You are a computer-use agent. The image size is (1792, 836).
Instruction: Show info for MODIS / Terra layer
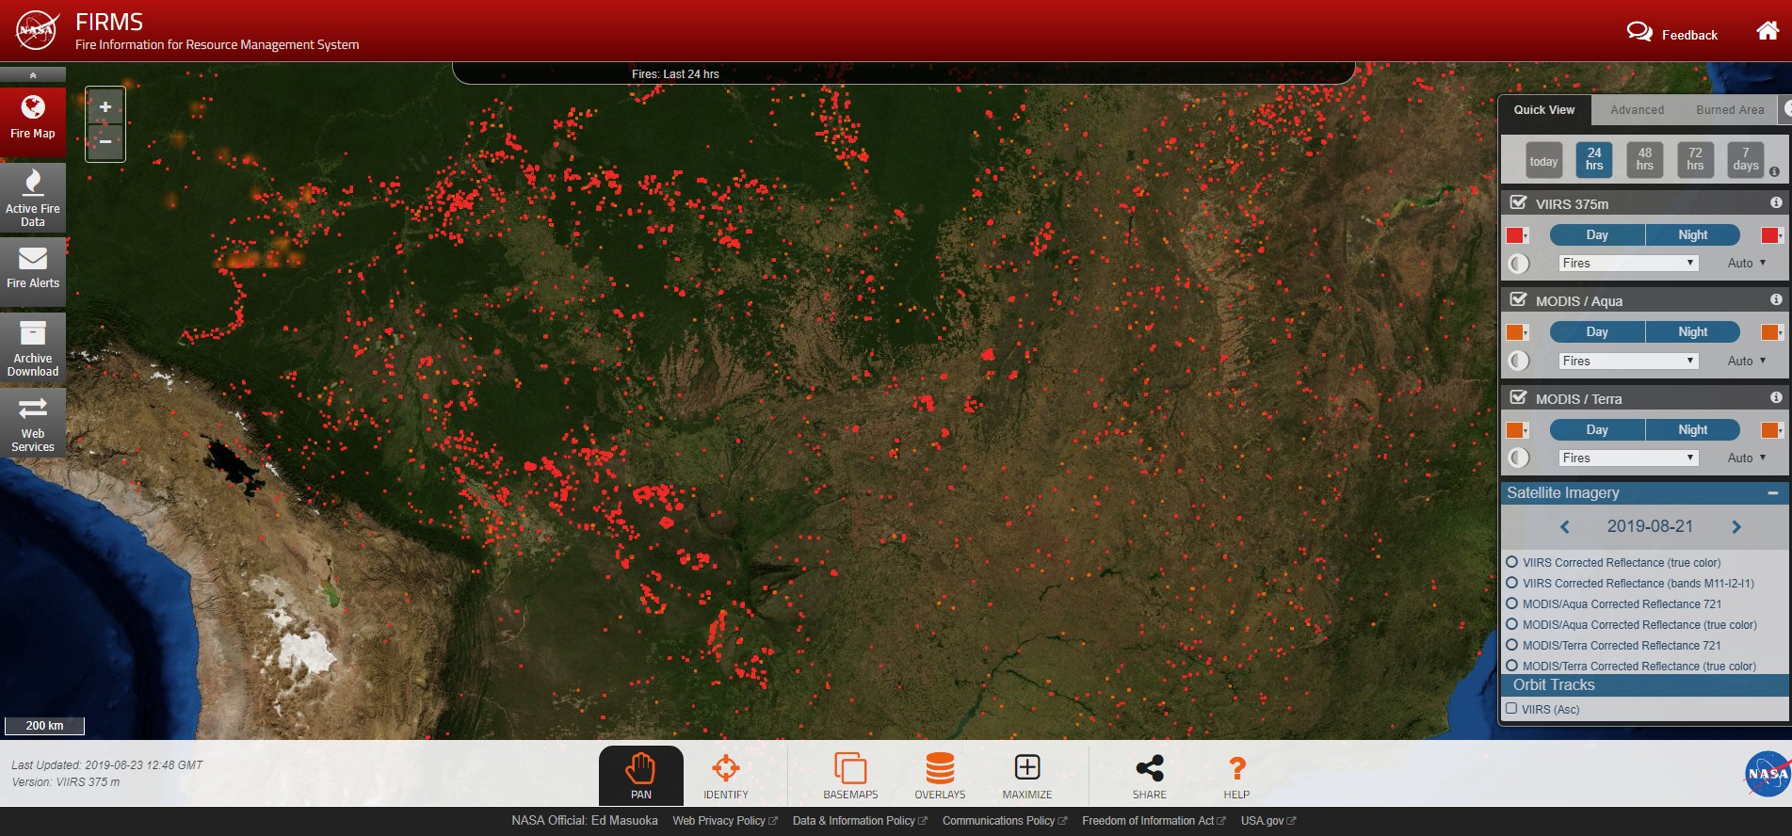[1776, 397]
